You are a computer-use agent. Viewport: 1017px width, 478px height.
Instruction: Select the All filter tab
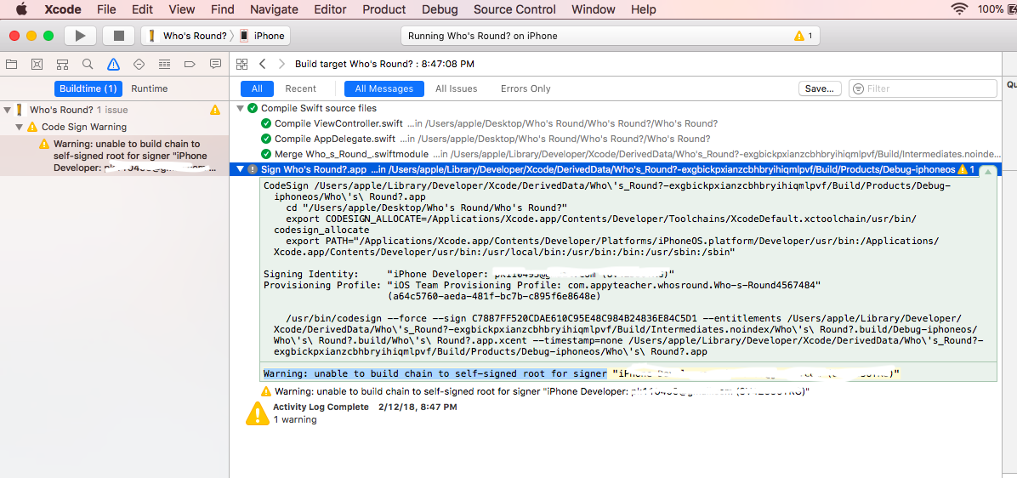point(257,88)
